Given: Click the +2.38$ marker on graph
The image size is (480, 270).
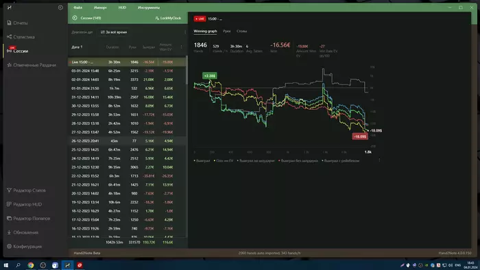Looking at the screenshot, I should 210,76.
